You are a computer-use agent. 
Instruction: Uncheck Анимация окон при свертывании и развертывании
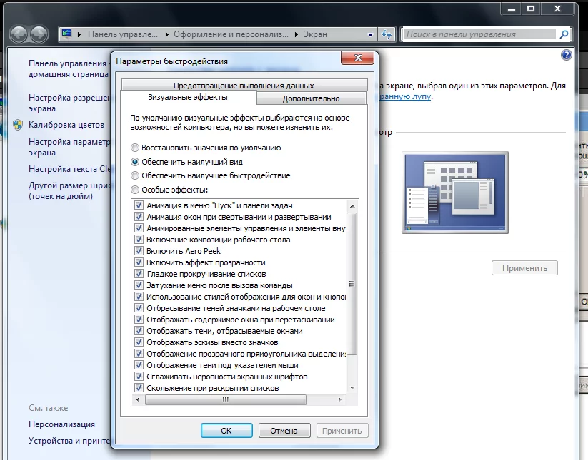(139, 217)
